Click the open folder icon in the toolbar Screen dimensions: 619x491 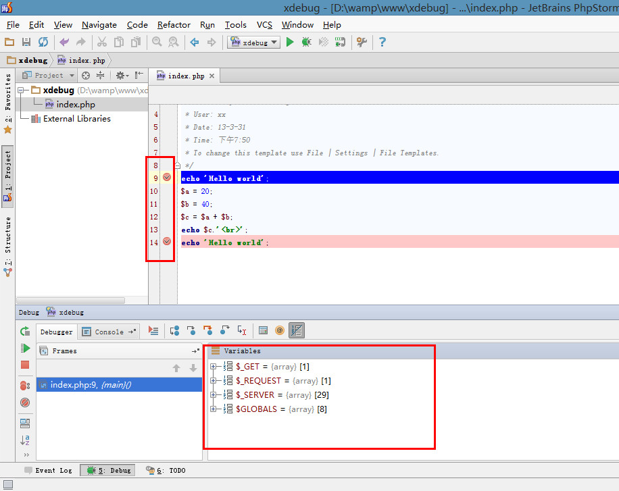(x=9, y=42)
